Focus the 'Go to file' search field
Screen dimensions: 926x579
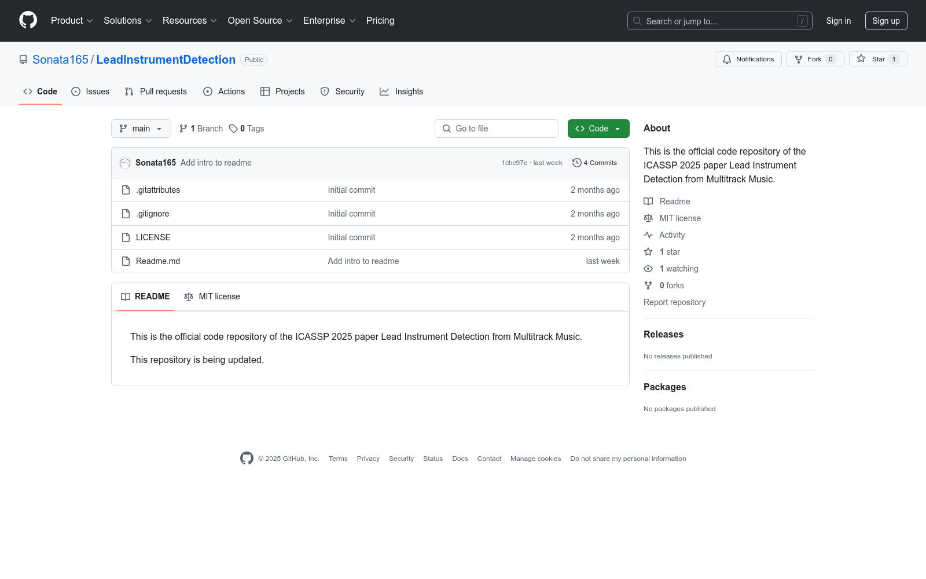(497, 129)
